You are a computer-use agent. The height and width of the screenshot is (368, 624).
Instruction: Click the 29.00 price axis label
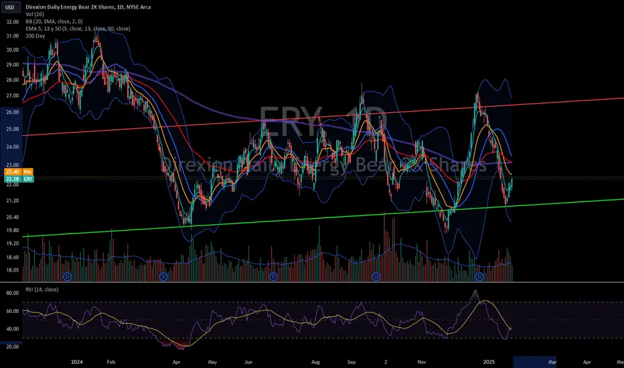point(13,64)
